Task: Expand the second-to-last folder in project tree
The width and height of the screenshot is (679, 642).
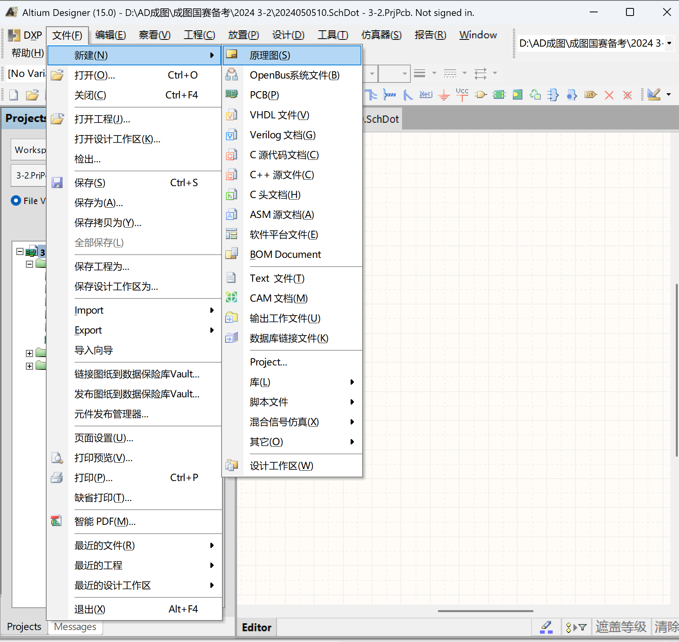Action: coord(29,353)
